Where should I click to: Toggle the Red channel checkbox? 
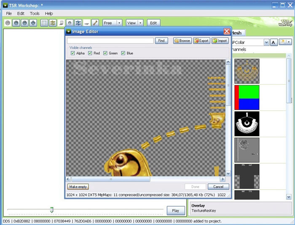pyautogui.click(x=90, y=53)
